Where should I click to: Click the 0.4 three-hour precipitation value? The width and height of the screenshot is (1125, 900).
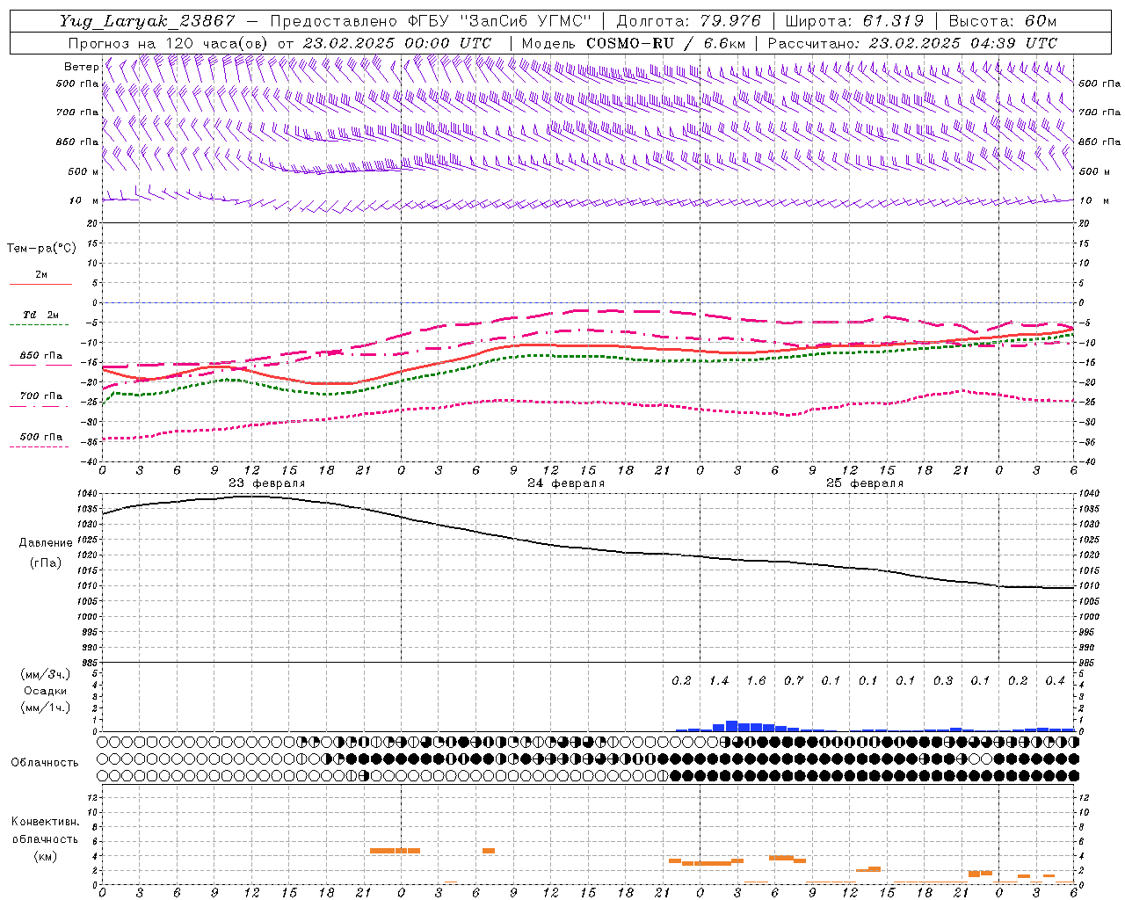pos(1055,681)
